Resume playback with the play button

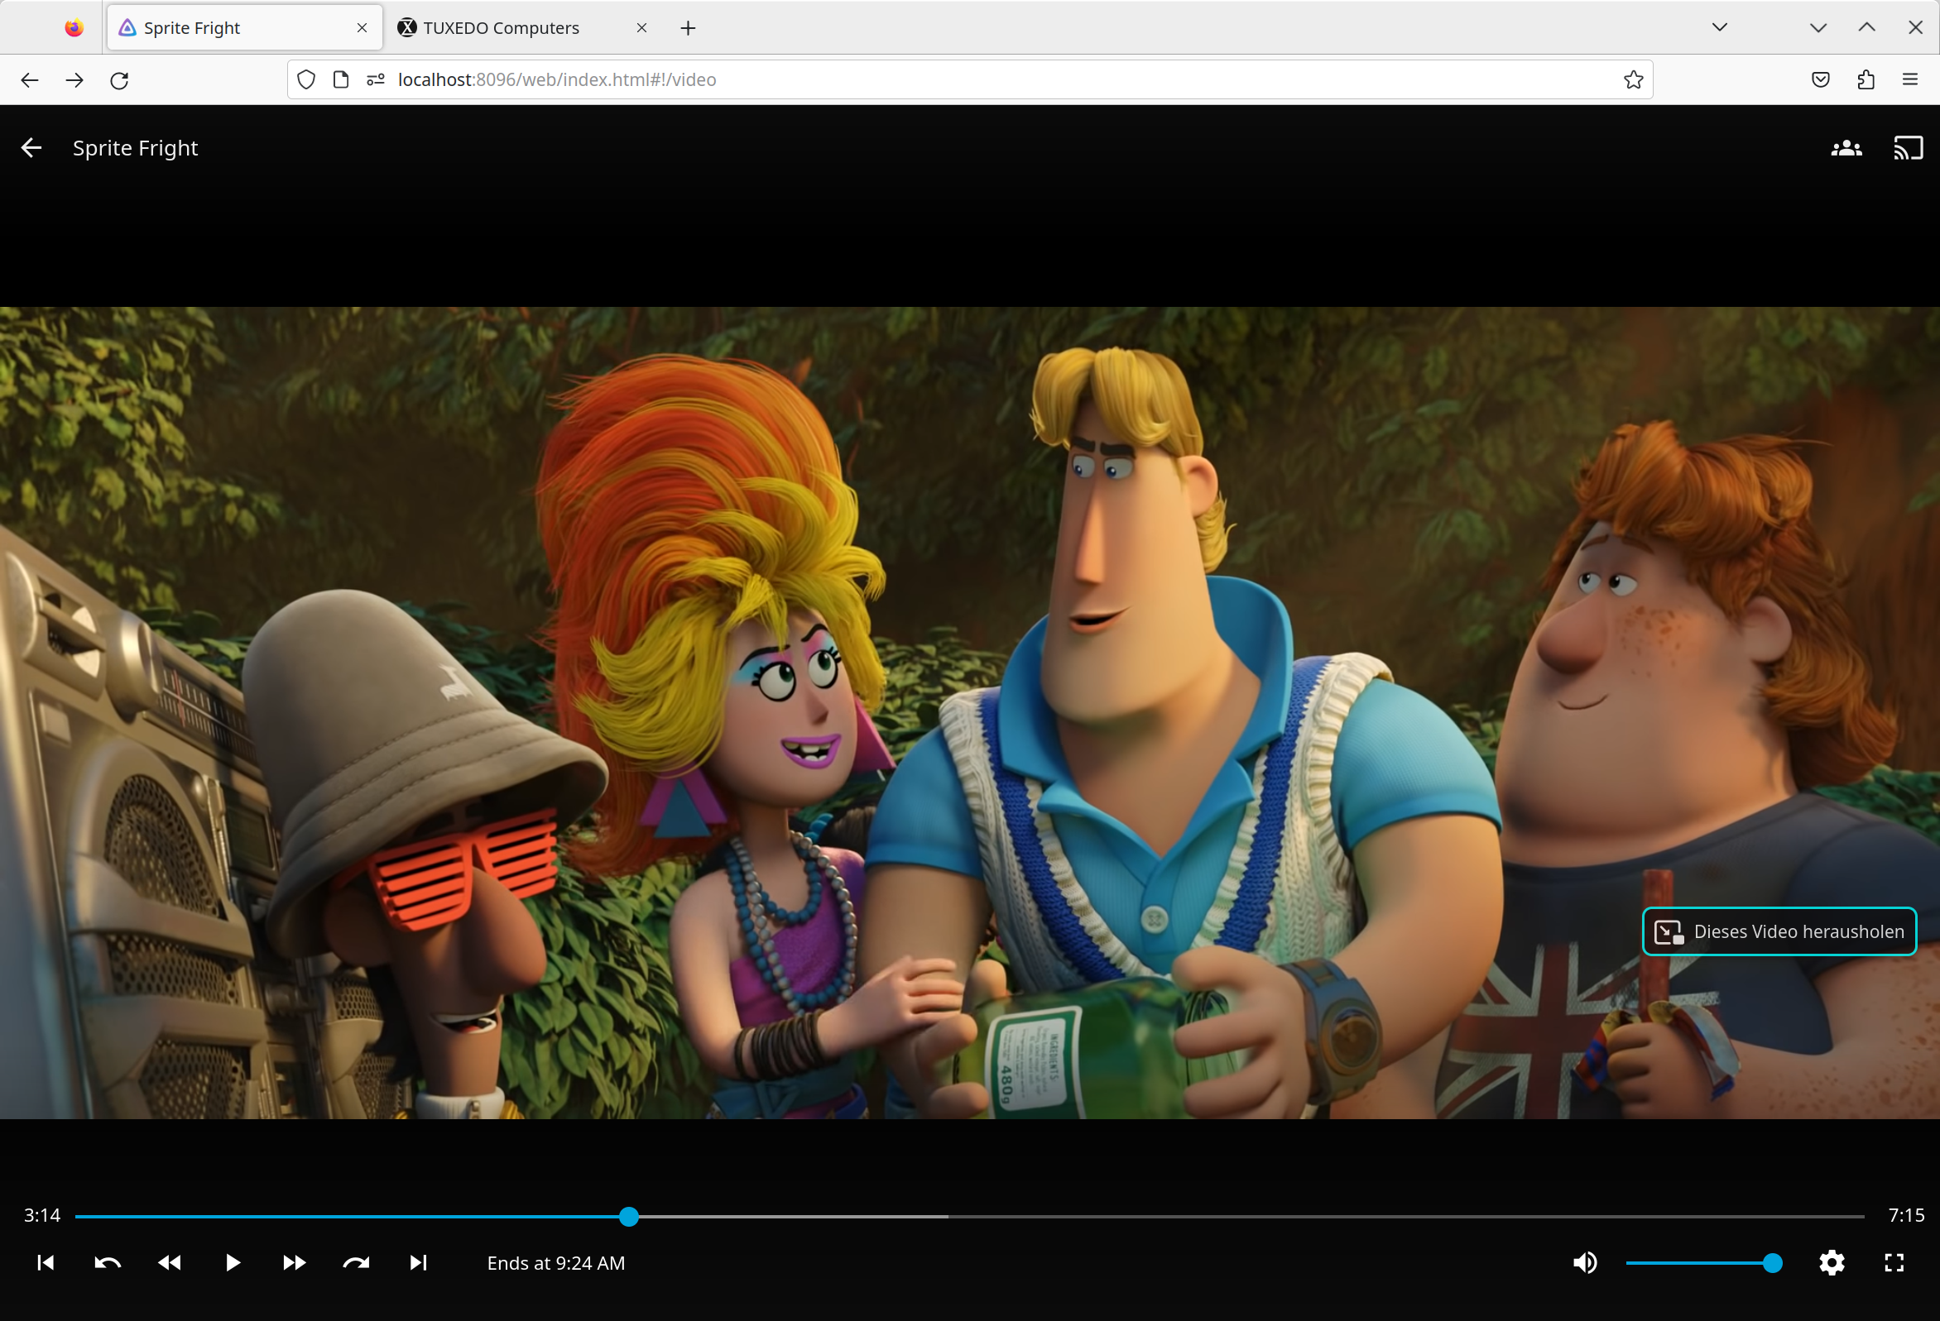233,1262
